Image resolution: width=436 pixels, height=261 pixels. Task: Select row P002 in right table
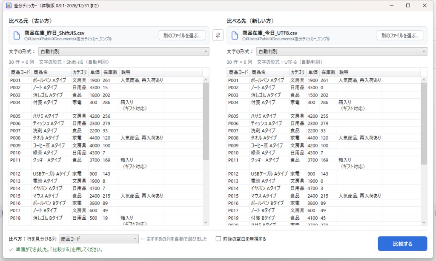coord(324,88)
